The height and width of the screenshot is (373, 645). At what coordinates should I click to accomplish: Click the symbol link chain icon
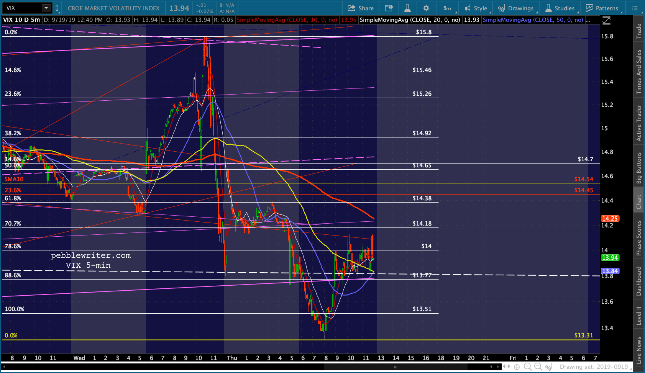click(57, 8)
